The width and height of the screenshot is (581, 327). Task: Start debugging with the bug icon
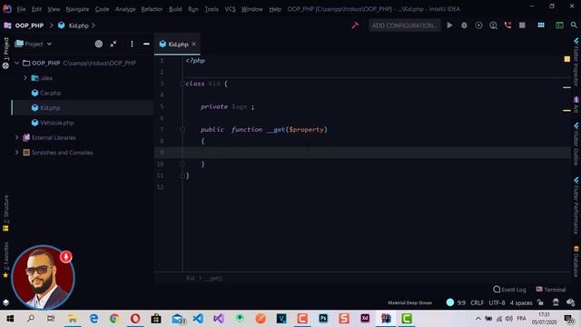464,25
